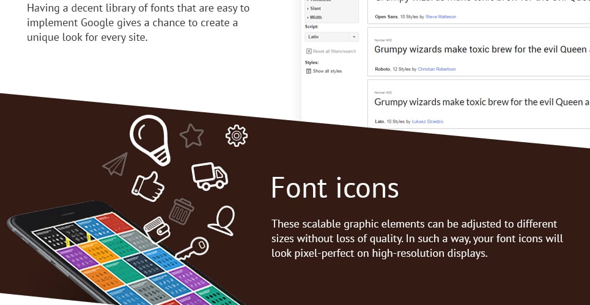Click the trash bin icon

click(x=182, y=212)
